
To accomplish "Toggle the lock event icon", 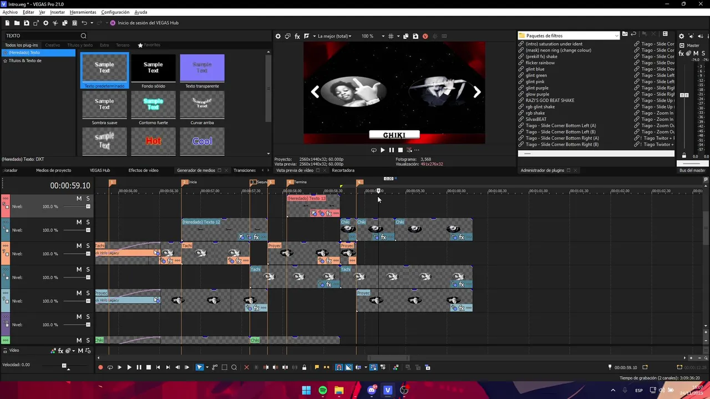I will (304, 367).
